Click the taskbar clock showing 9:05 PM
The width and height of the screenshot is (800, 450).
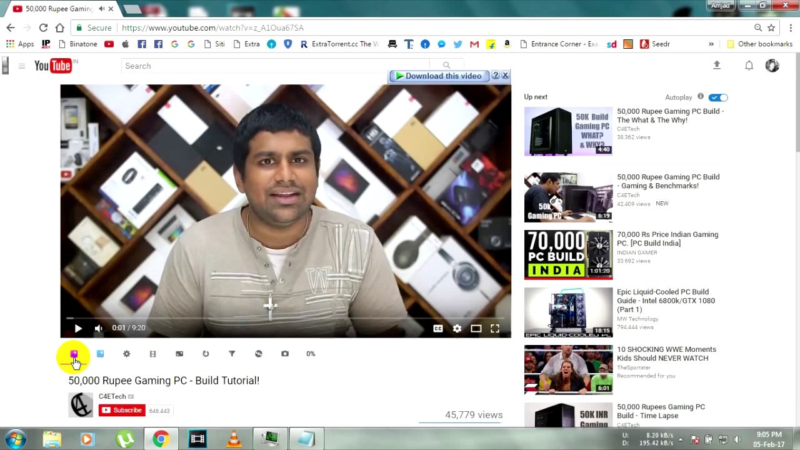(768, 439)
